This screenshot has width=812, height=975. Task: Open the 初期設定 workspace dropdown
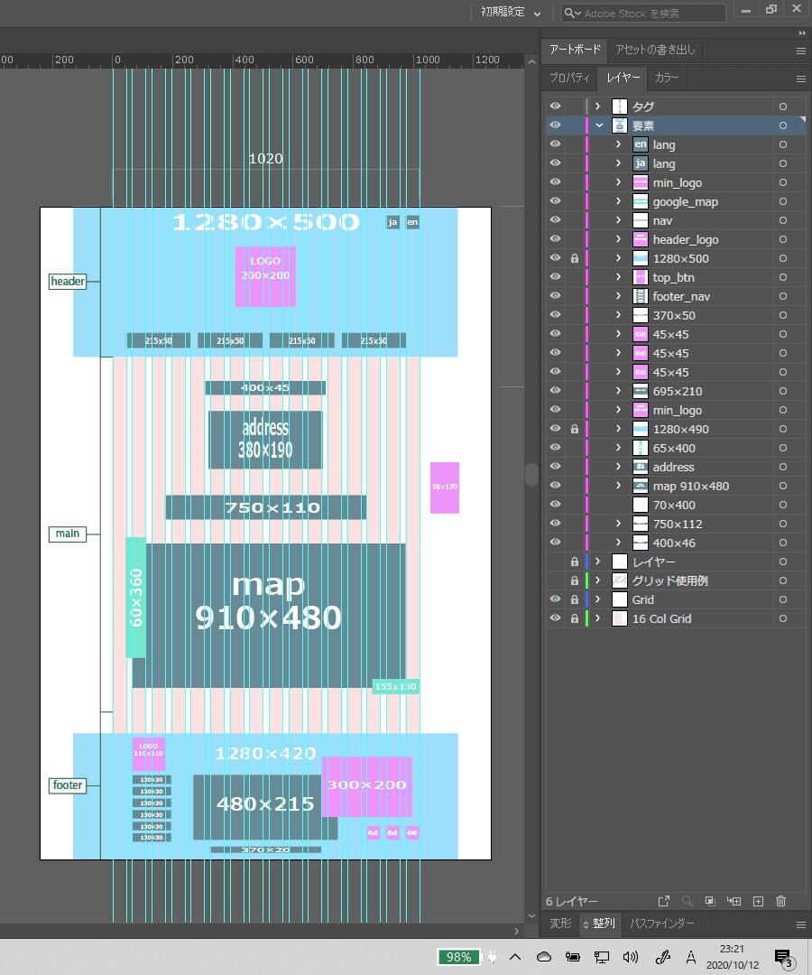click(x=510, y=13)
